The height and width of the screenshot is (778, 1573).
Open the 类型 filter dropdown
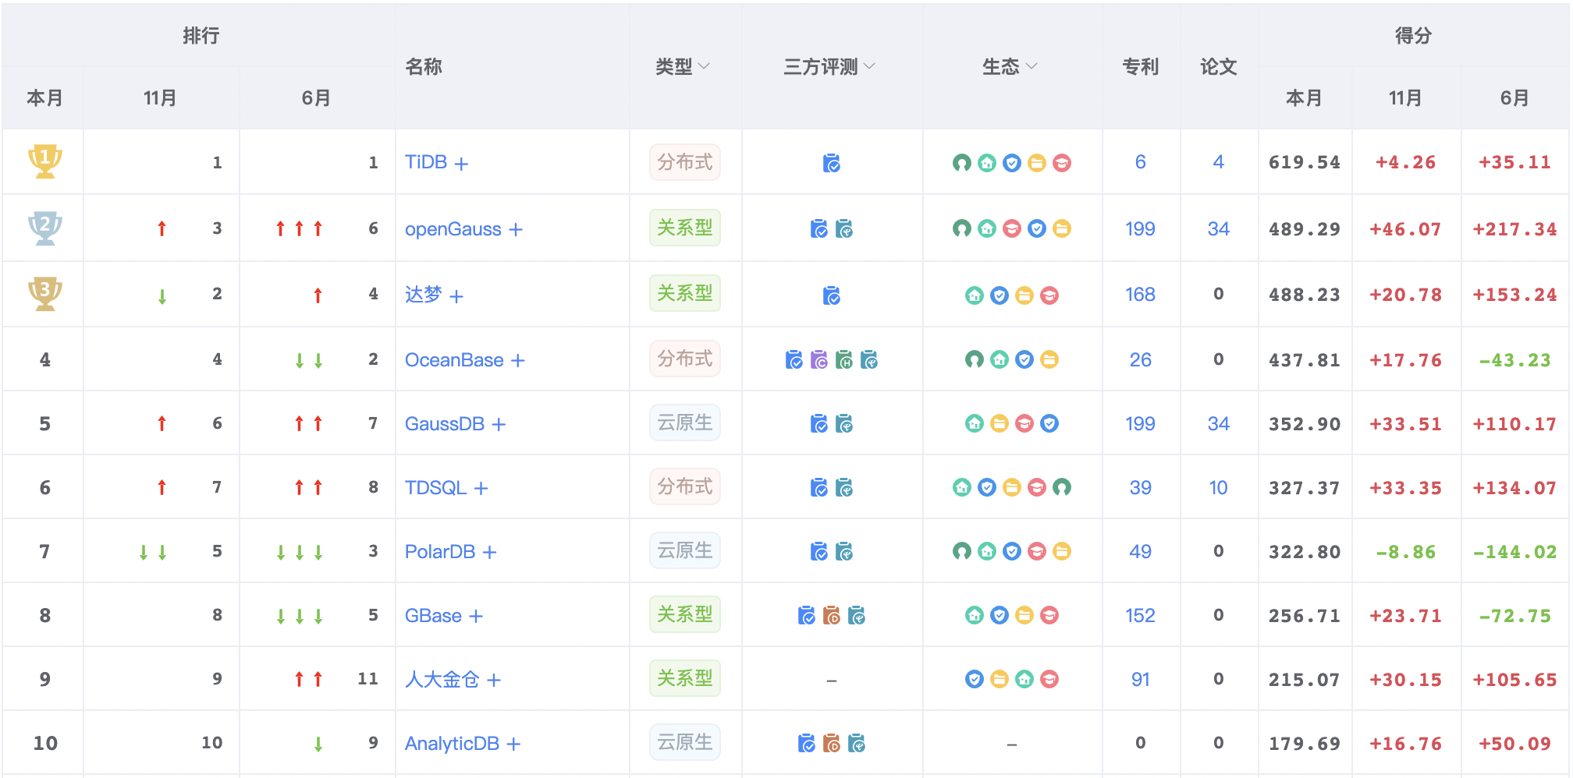coord(683,67)
